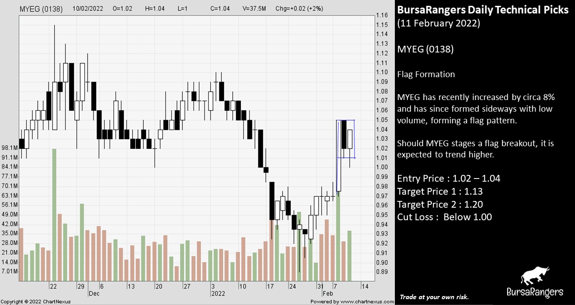Click the blue flag pattern rectangle on chart
Screen dimensions: 575x305
346,139
